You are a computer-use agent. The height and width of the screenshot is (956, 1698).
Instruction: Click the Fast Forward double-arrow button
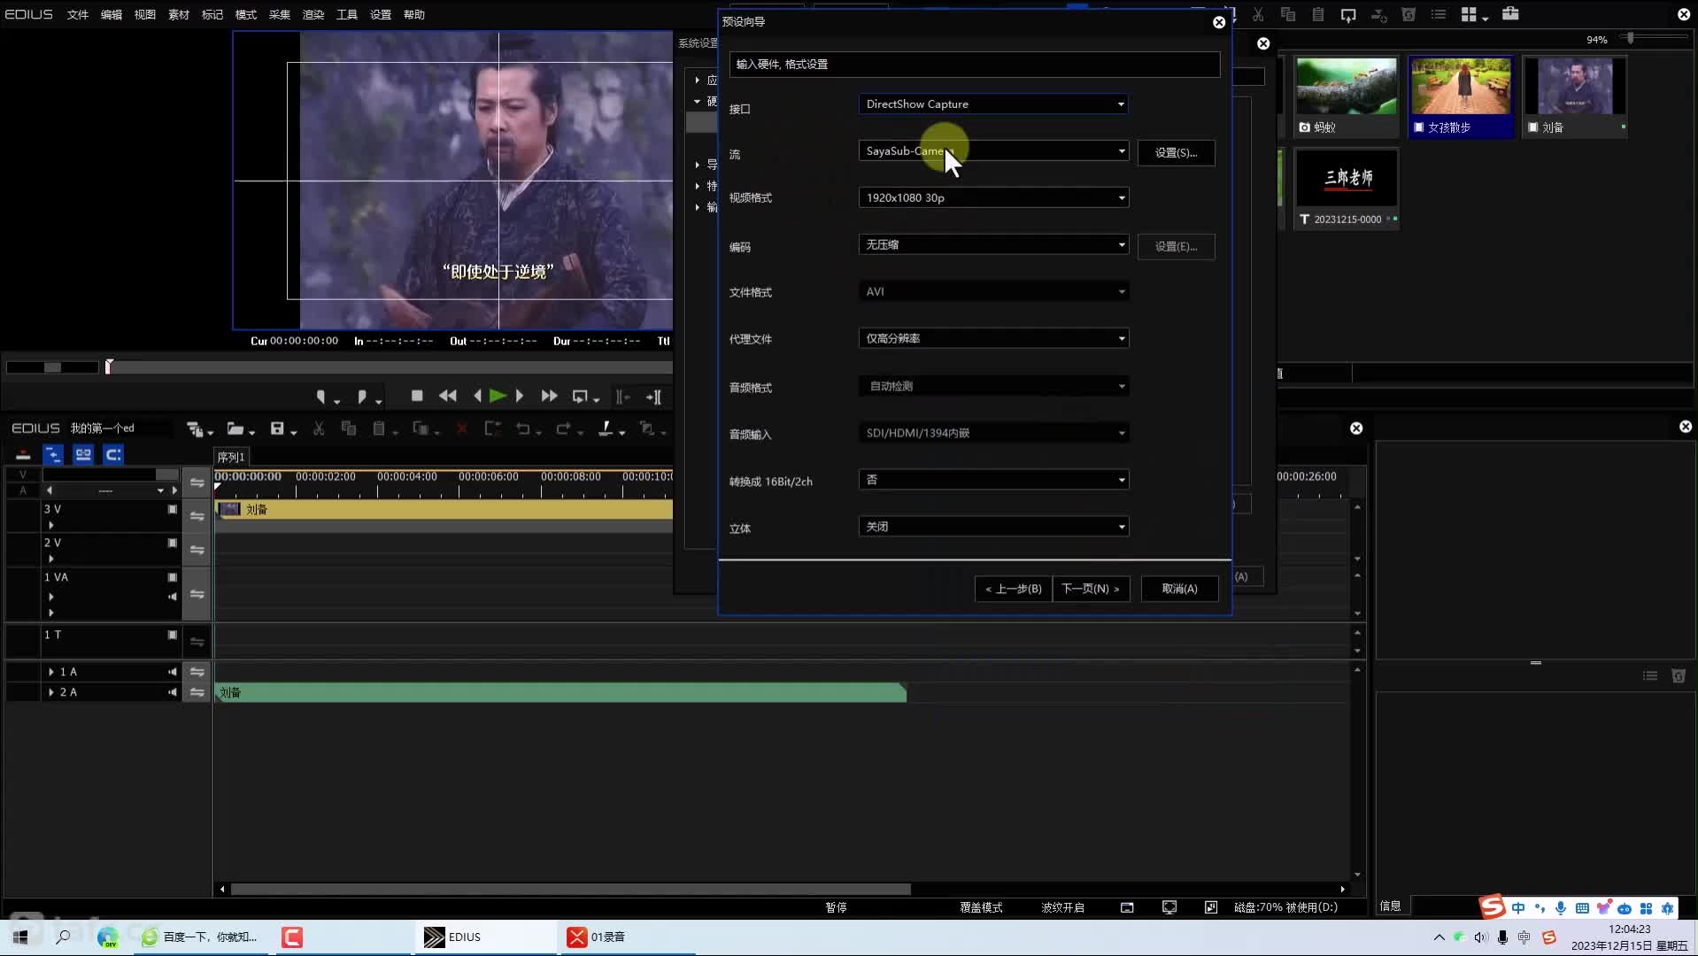(x=549, y=396)
